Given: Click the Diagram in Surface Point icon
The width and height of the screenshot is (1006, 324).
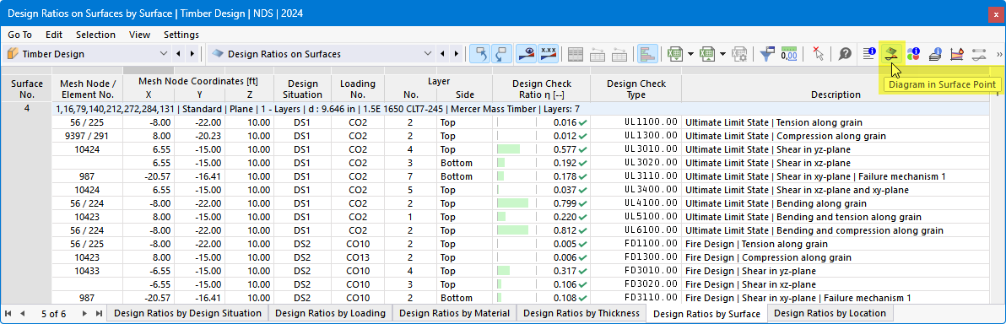Looking at the screenshot, I should tap(891, 54).
